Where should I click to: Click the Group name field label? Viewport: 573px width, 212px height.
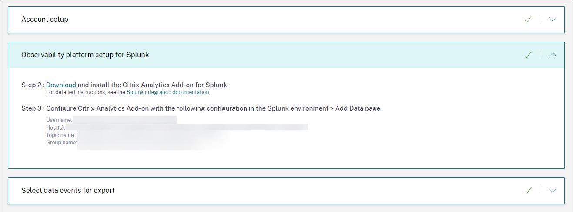(61, 142)
